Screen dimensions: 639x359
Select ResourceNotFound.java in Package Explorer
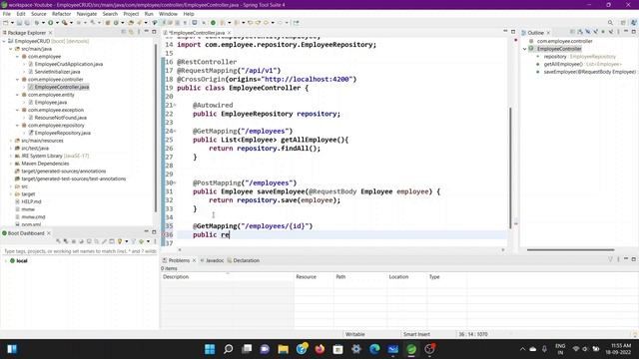60,118
